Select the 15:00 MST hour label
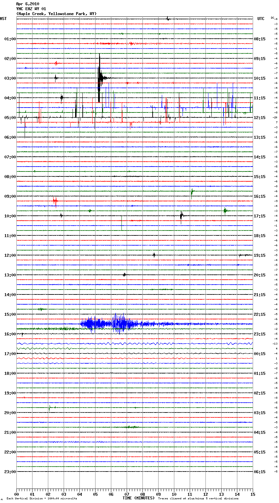 pyautogui.click(x=10, y=314)
